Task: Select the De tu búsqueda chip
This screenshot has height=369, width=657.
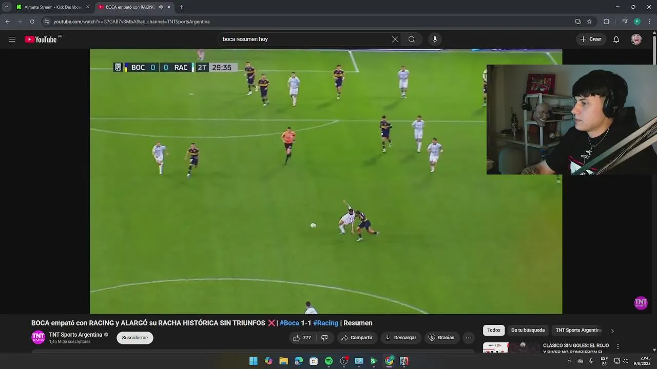Action: 528,331
